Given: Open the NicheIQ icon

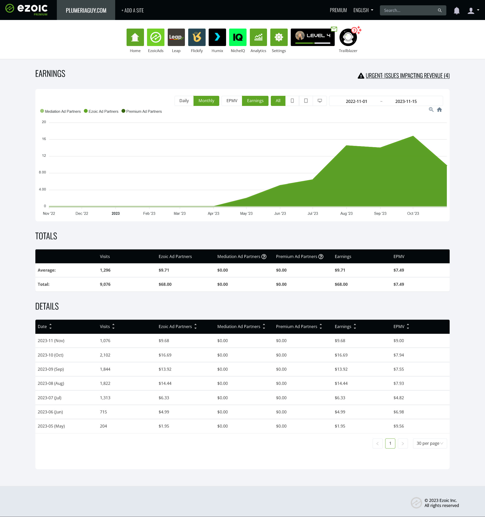Looking at the screenshot, I should tap(238, 37).
